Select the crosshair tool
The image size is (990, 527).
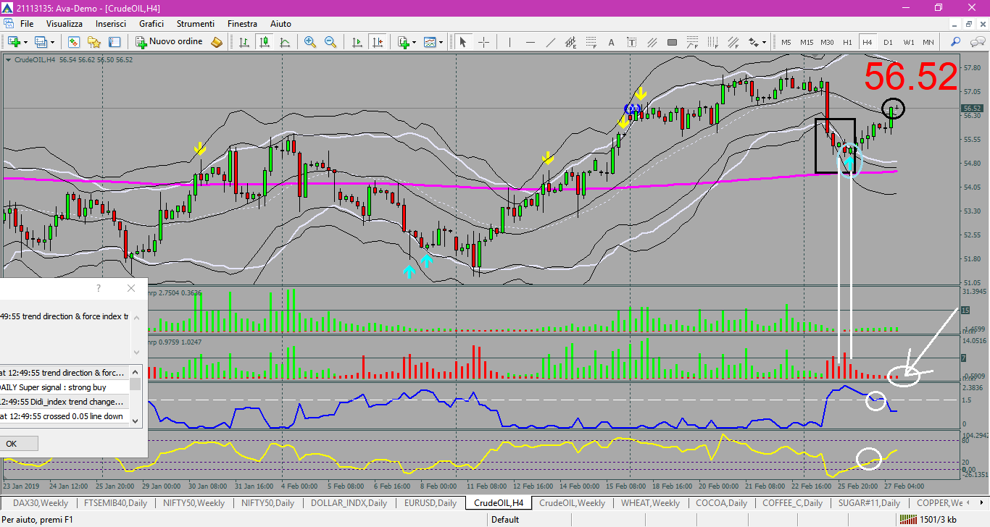pos(483,42)
